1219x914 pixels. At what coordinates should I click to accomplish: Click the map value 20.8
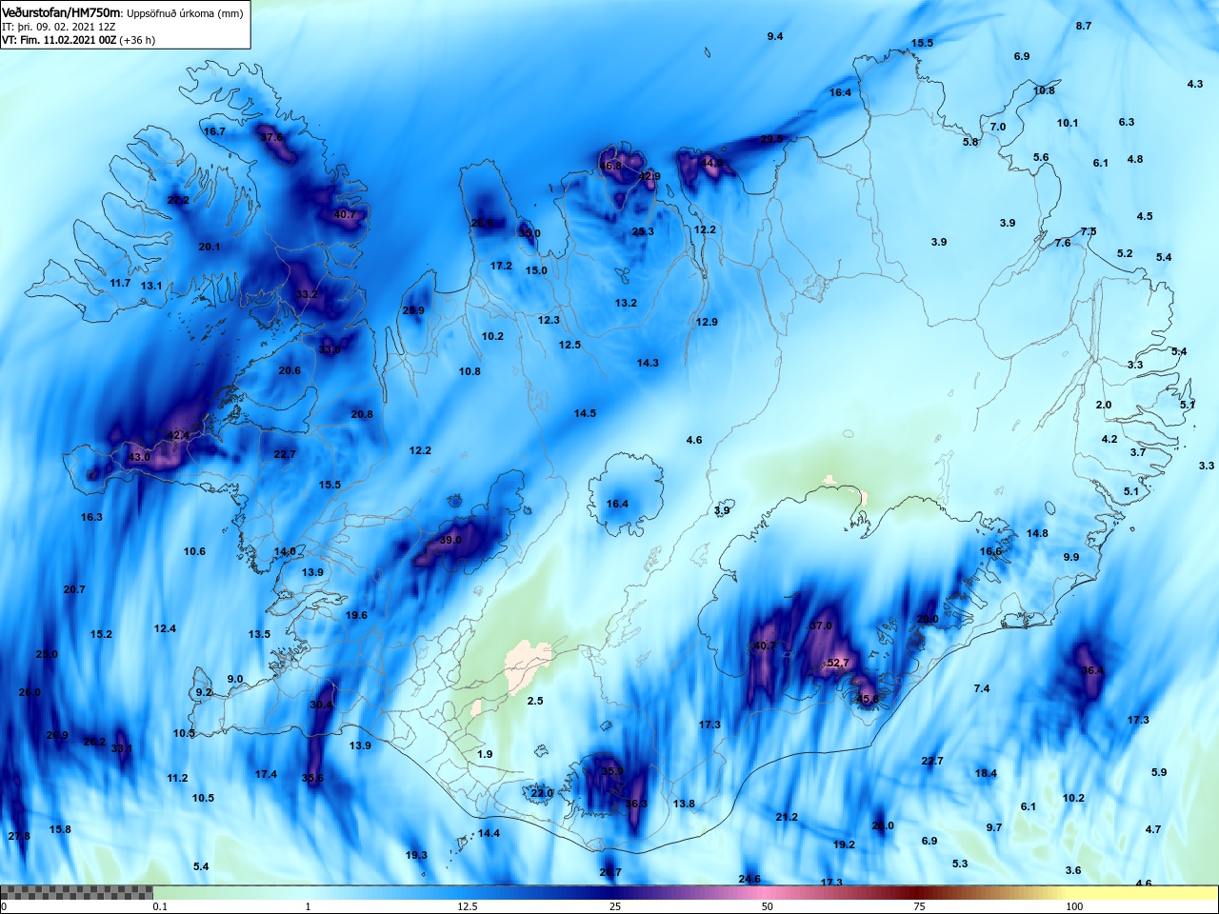click(x=362, y=414)
